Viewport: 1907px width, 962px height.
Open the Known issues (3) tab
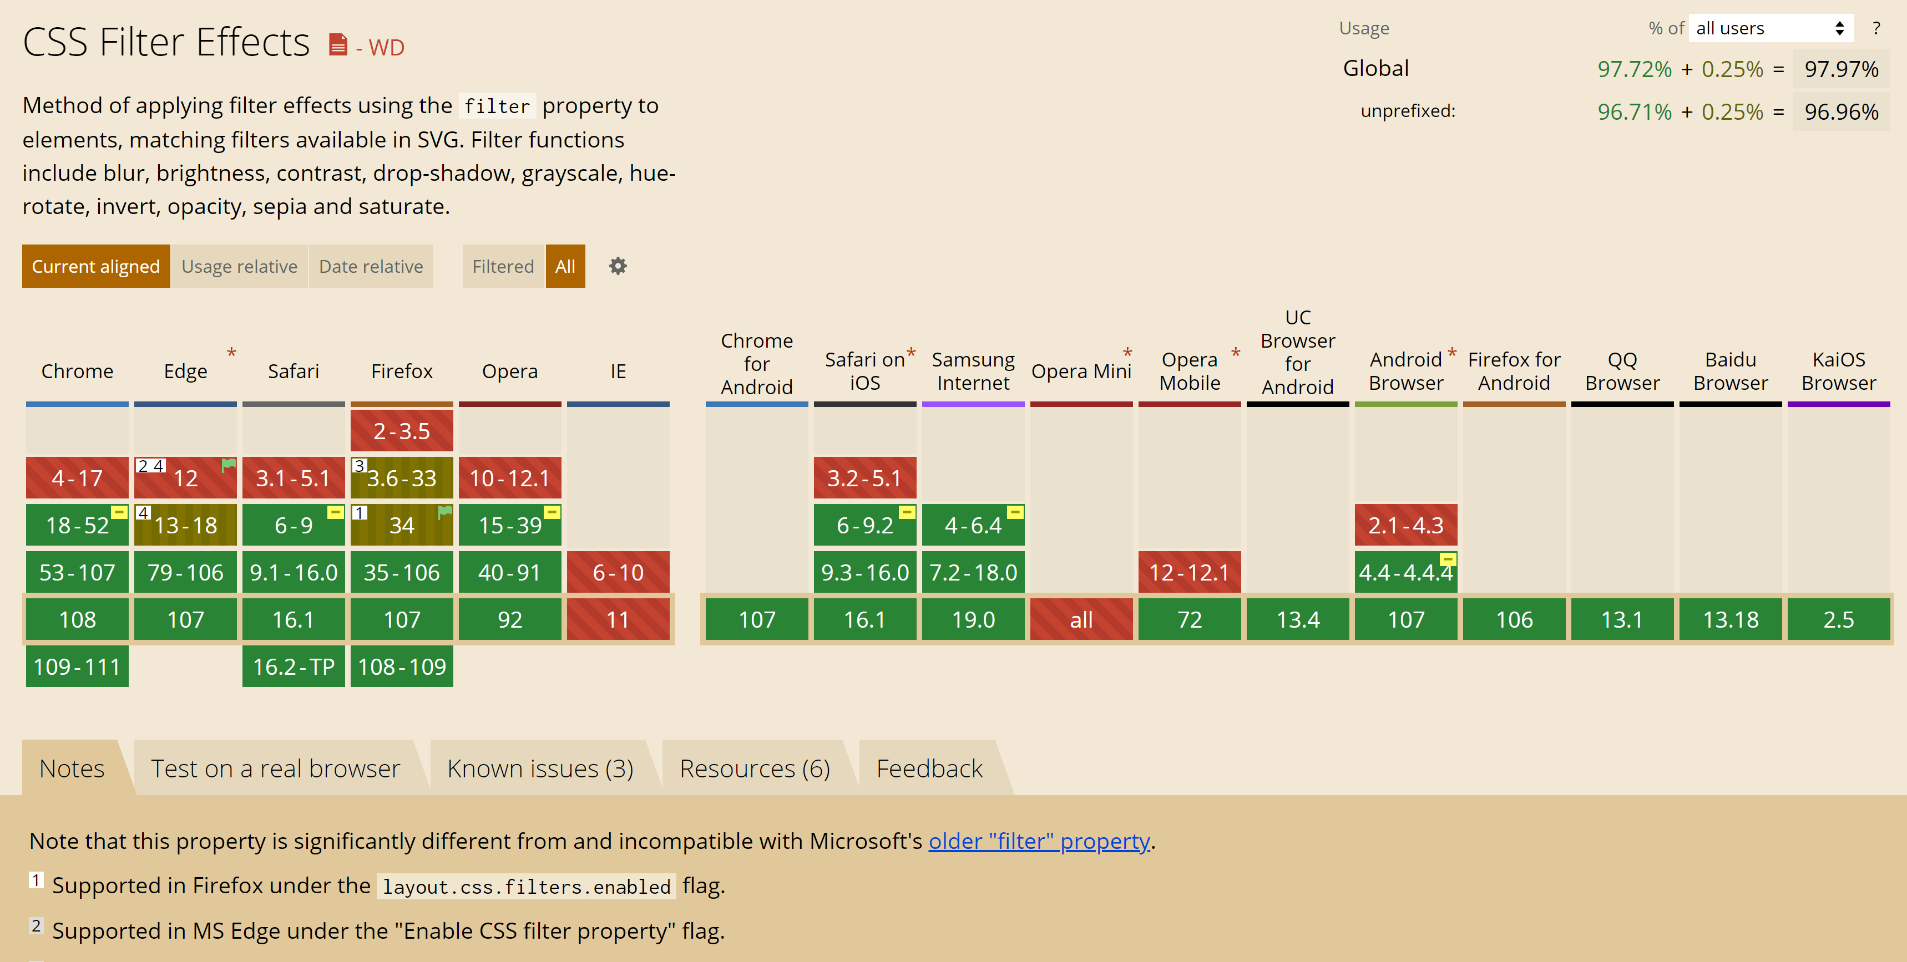pos(540,769)
